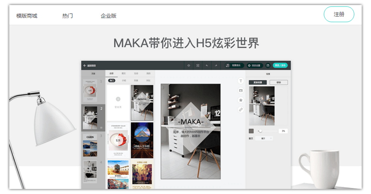This screenshot has height=194, width=371.
Task: Click the outlined remove background button
Action: coord(279,82)
